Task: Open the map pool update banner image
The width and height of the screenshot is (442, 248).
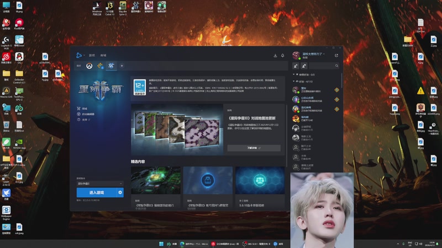Action: [x=177, y=130]
